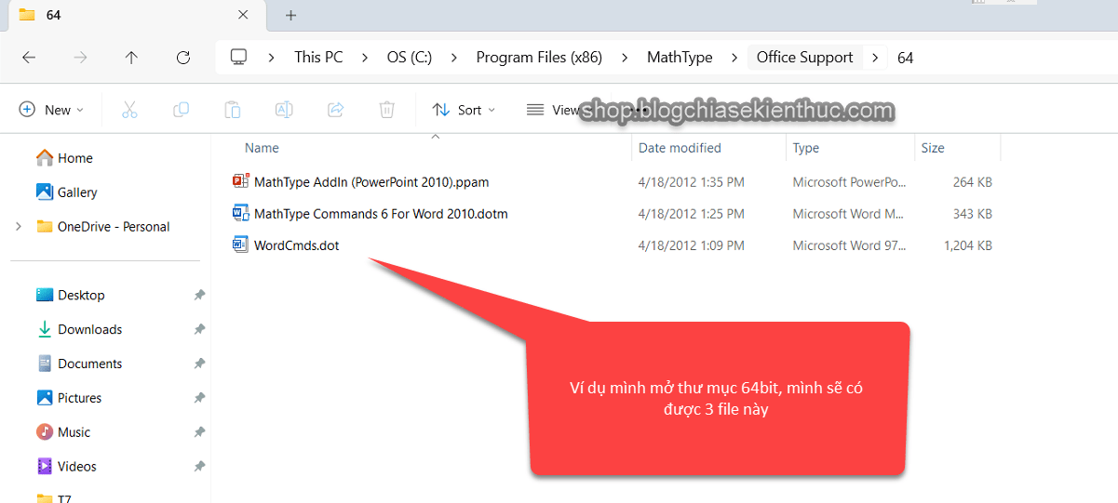Click the Cut scissors icon
This screenshot has width=1118, height=503.
pos(129,110)
